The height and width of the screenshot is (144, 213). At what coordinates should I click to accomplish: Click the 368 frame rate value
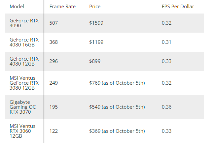click(x=53, y=42)
